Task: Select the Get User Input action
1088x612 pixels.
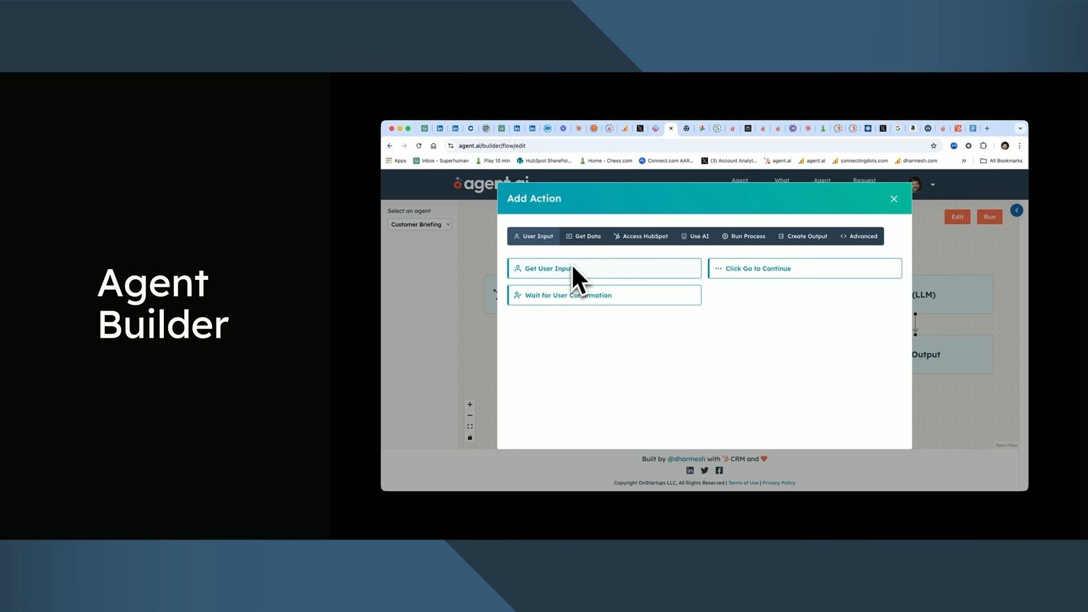Action: (604, 269)
